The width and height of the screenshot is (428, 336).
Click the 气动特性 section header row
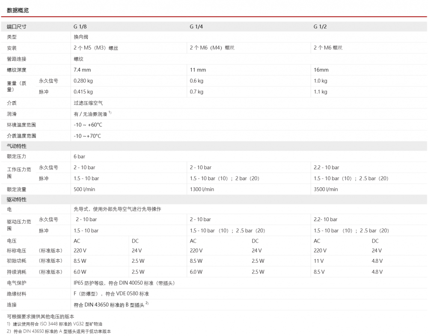(17, 147)
